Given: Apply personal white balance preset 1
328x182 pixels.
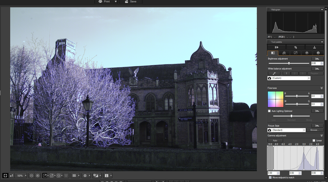Looking at the screenshot, I should click(x=286, y=73).
